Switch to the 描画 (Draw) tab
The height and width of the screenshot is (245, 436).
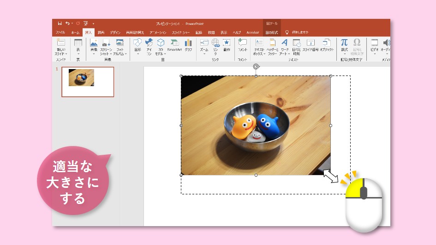(101, 32)
